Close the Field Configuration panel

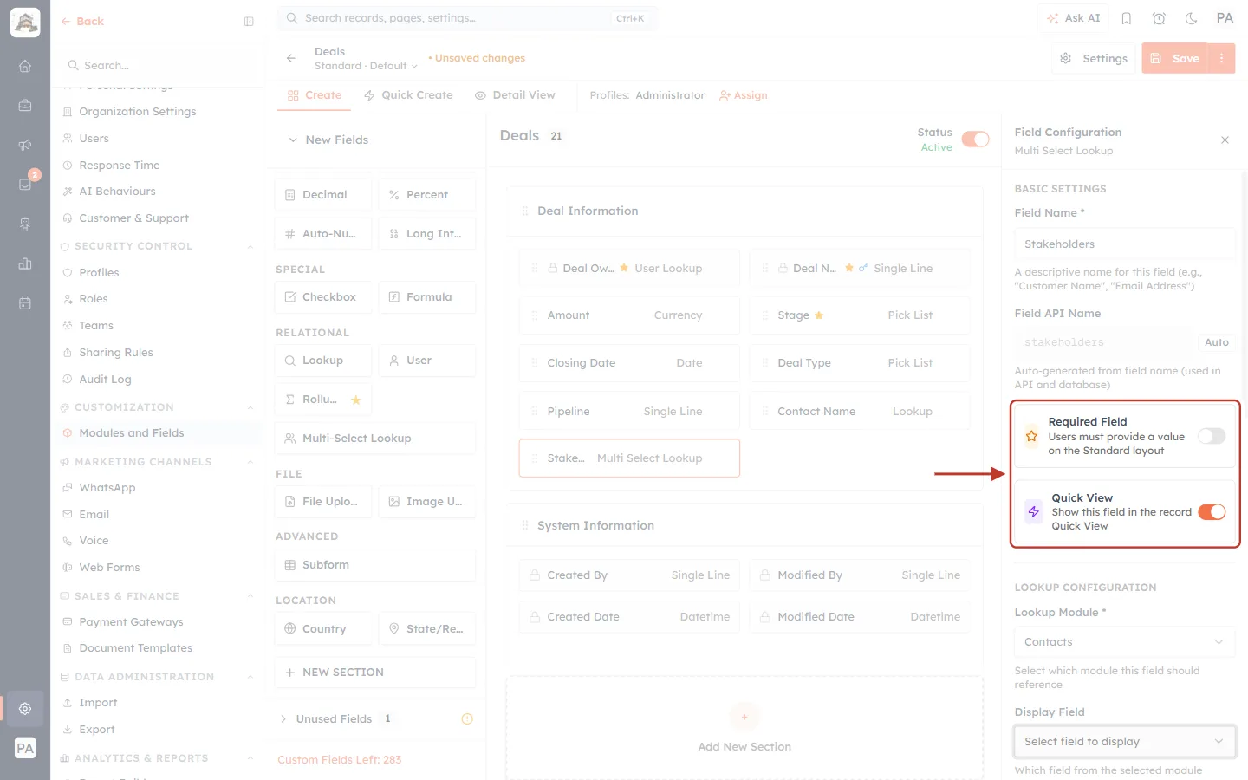click(1225, 140)
